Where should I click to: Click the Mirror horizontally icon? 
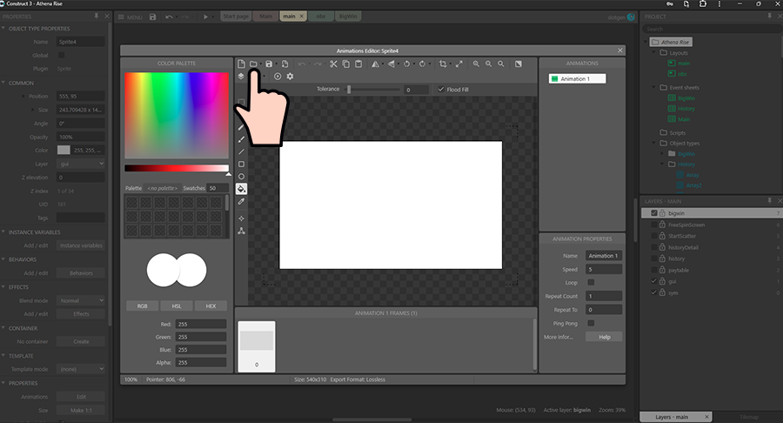[375, 64]
